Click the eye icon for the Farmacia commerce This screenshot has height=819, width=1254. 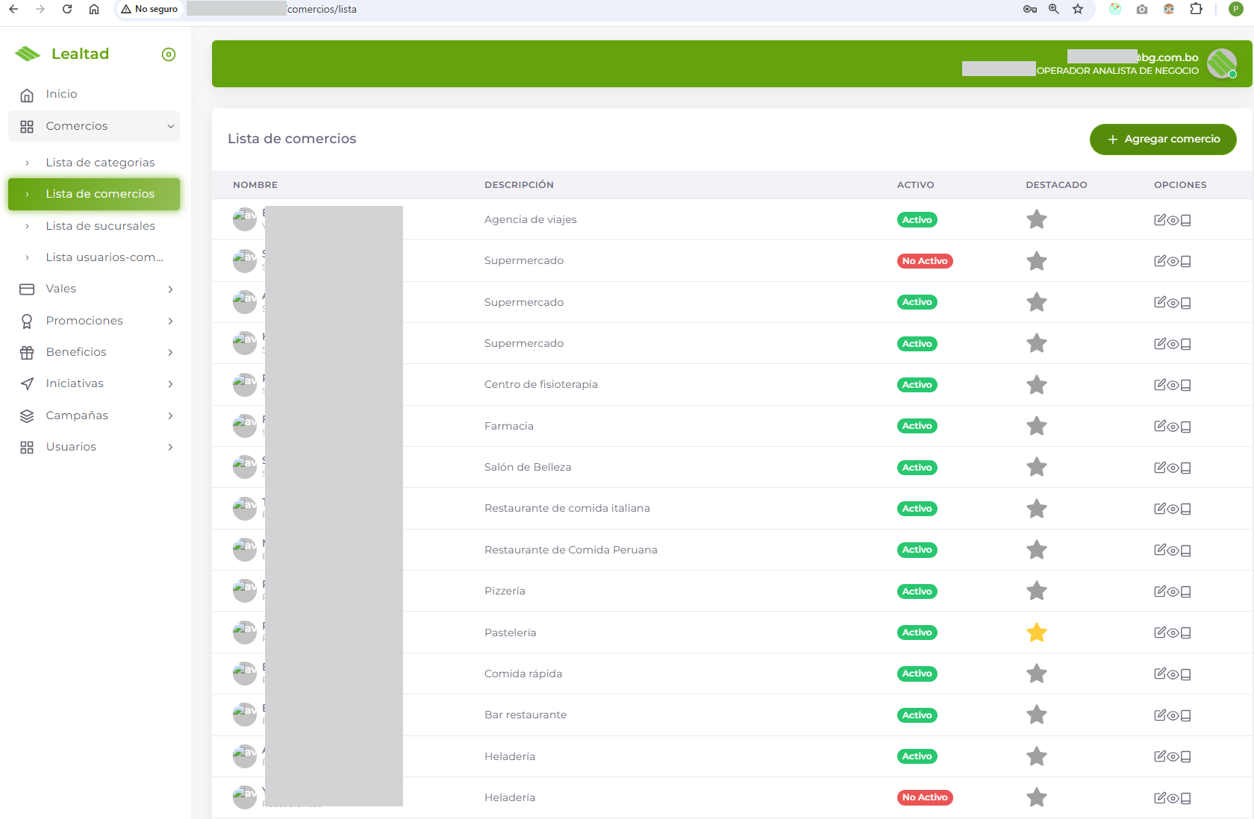click(x=1172, y=426)
